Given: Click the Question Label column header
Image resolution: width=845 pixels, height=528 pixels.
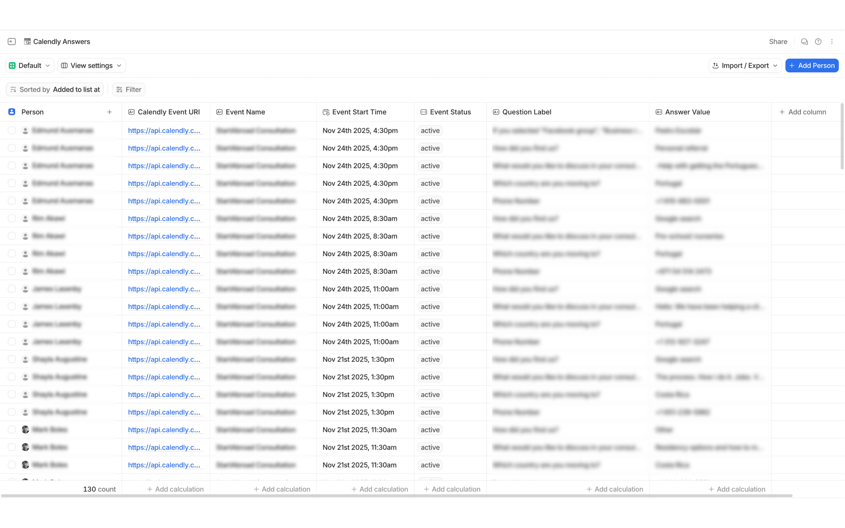Looking at the screenshot, I should [526, 112].
